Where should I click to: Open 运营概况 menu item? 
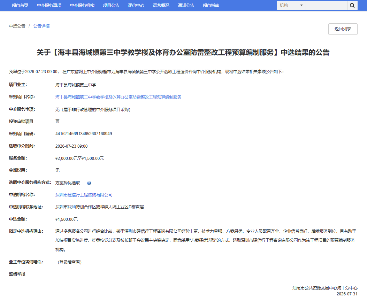(161, 5)
